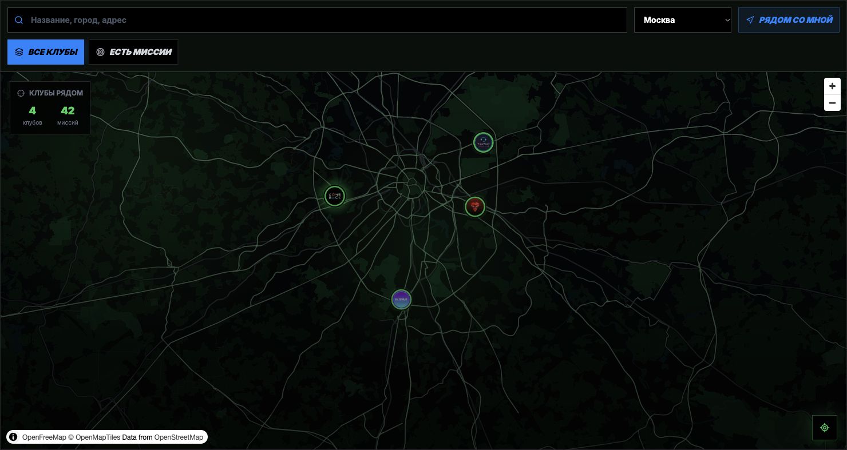
Task: Click the Клубы рядом heading
Action: click(x=56, y=93)
